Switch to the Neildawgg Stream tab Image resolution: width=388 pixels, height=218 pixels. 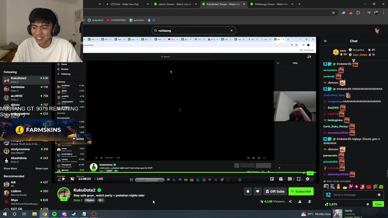point(272,4)
